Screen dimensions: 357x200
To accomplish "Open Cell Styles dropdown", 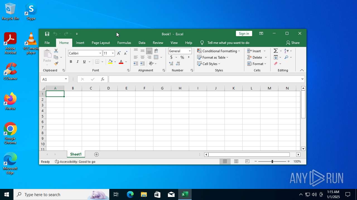I will [x=209, y=64].
